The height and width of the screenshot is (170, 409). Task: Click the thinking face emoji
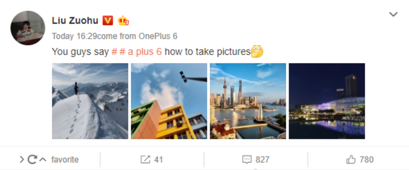(x=257, y=52)
